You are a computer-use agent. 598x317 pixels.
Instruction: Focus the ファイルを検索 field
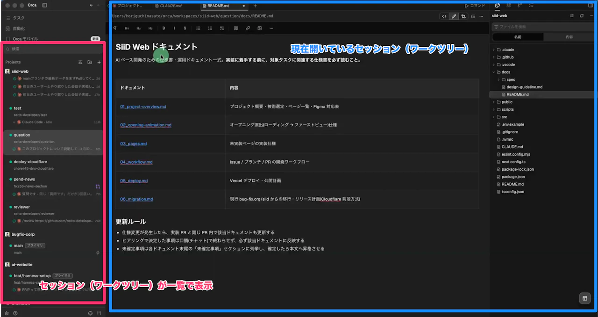click(x=542, y=27)
